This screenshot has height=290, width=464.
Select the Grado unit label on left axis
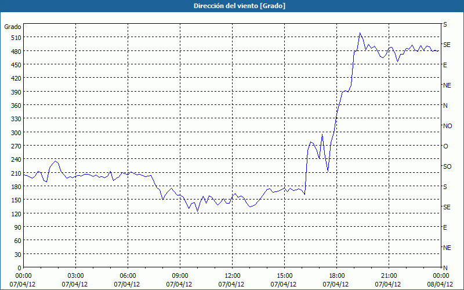13,27
